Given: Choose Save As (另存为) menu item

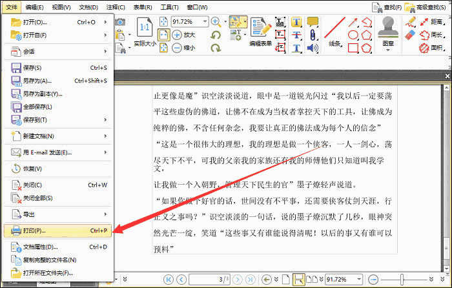Looking at the screenshot, I should click(57, 81).
